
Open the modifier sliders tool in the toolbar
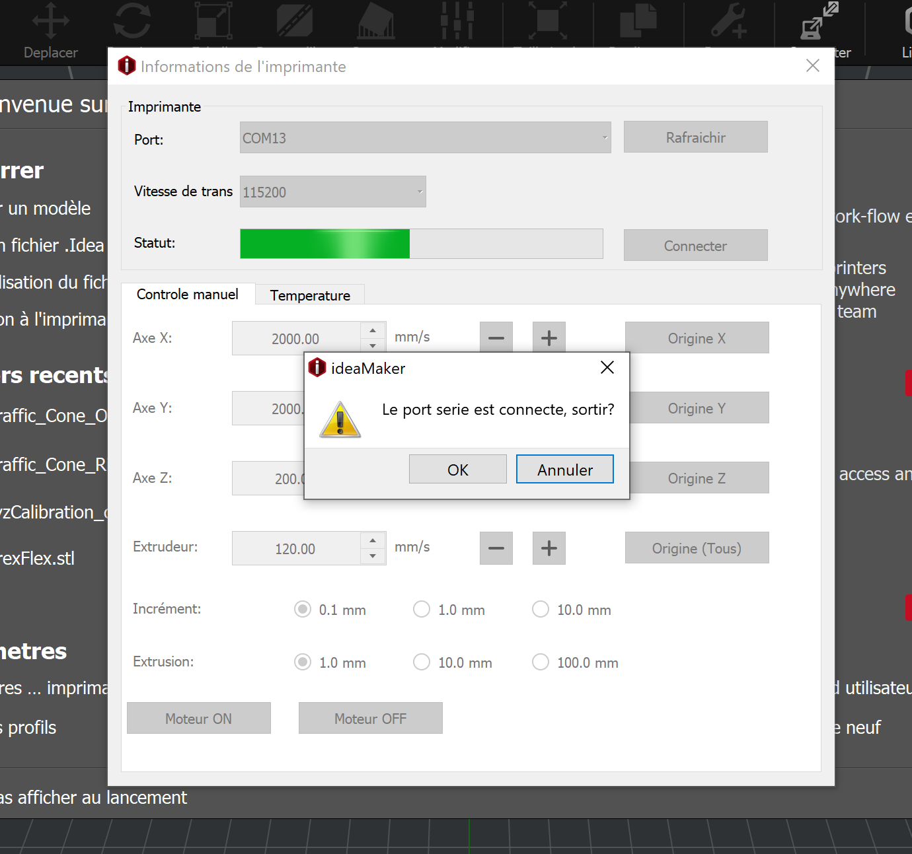point(457,21)
